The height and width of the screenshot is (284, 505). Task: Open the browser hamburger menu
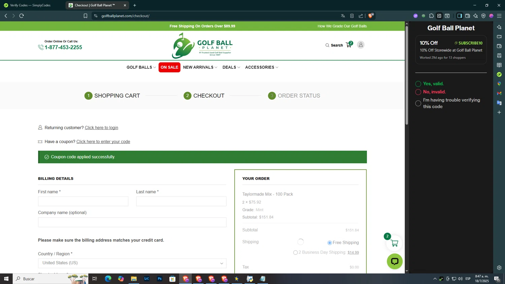pyautogui.click(x=499, y=16)
